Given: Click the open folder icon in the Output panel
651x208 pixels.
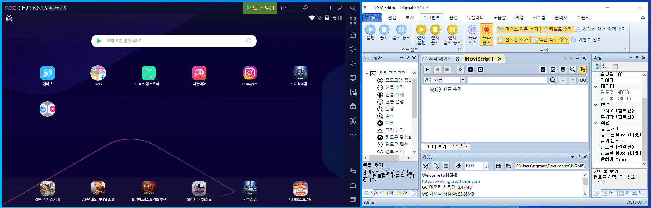Looking at the screenshot, I should coord(508,166).
